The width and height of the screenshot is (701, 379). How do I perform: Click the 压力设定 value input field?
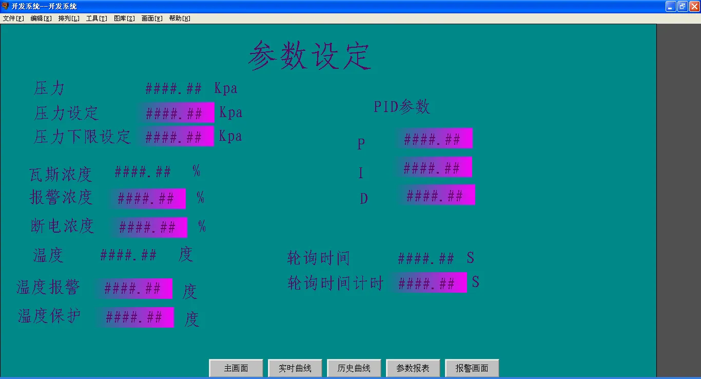[177, 112]
